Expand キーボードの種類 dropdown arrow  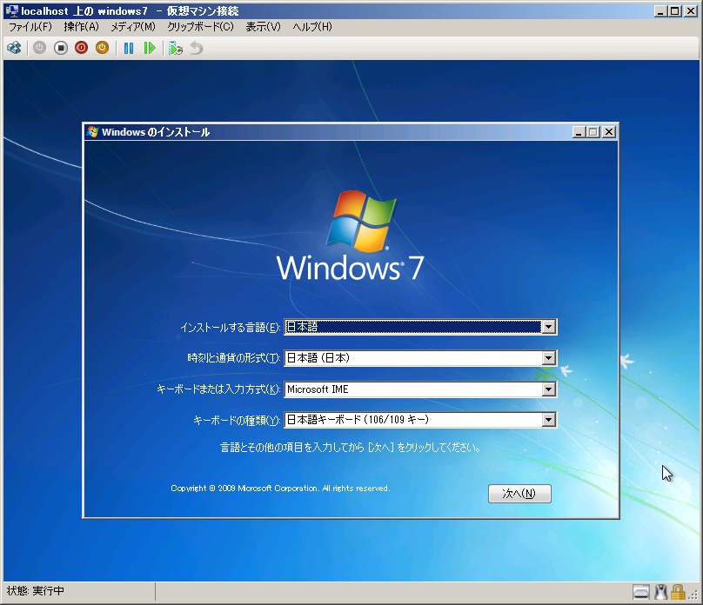[x=548, y=420]
